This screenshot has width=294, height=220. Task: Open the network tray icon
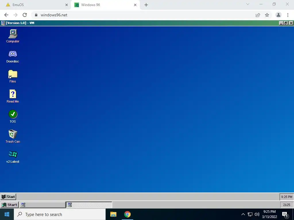(x=250, y=214)
